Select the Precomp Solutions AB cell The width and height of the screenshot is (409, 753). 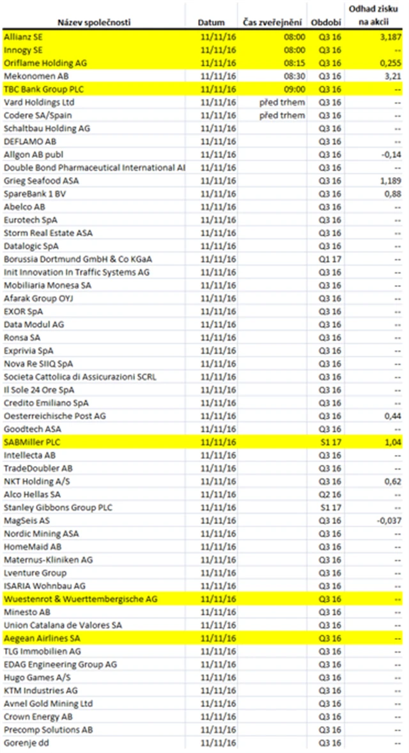tap(49, 729)
